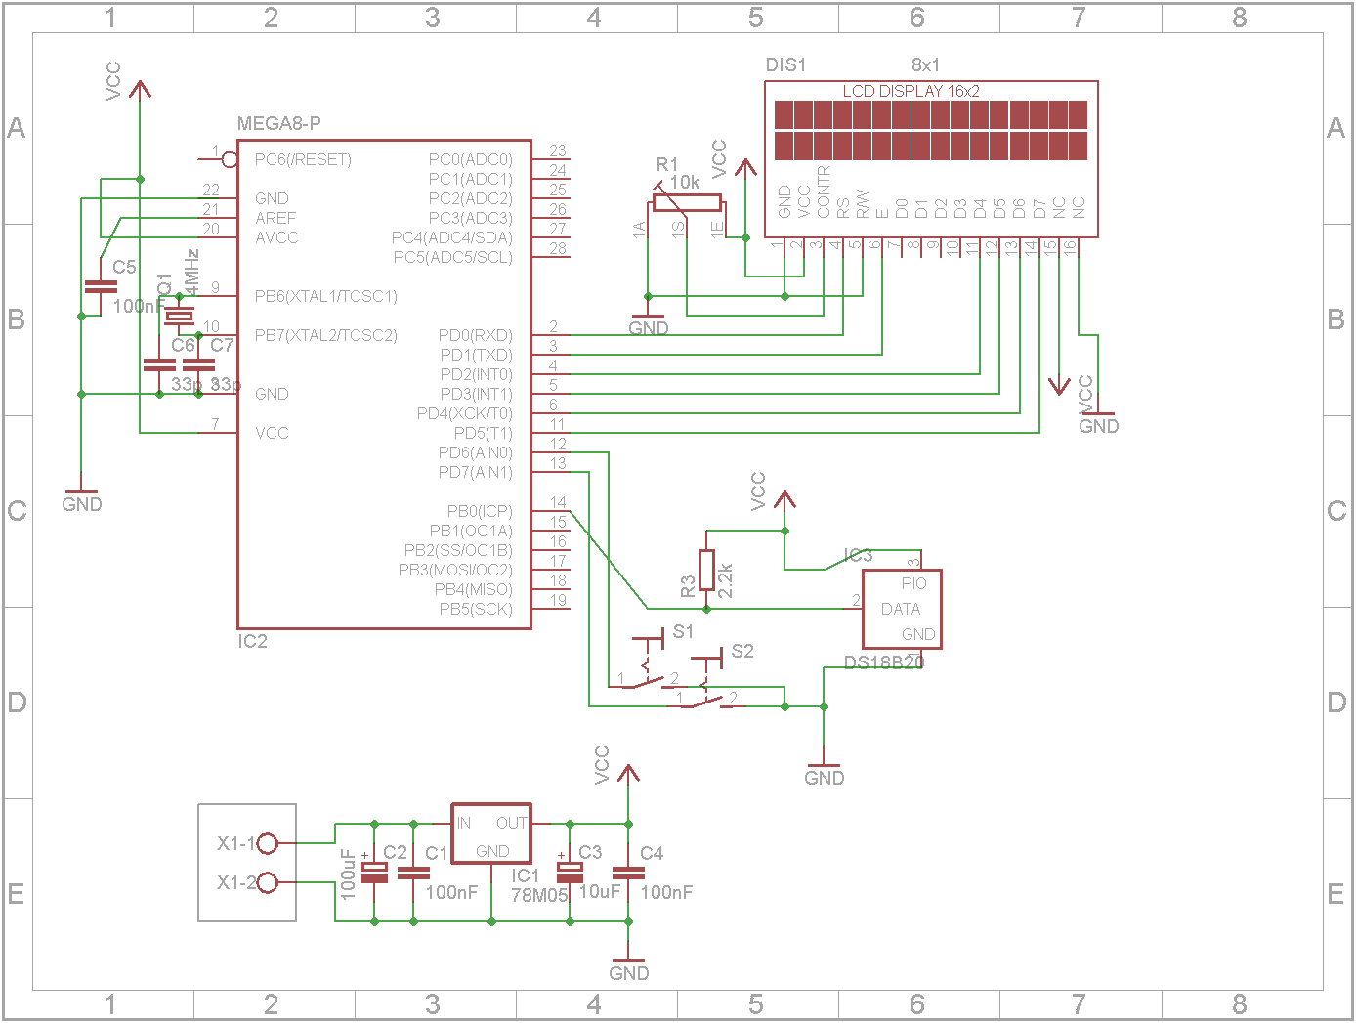Click the OUT pin label on the regulator
Screen dimensions: 1356x1023
tap(512, 823)
